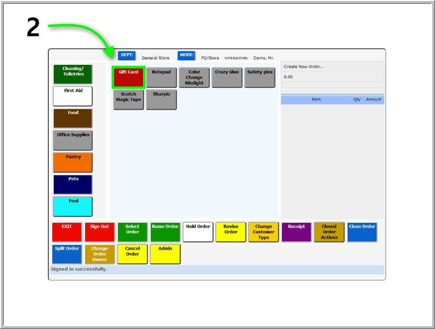
Task: Select the Crazy Glue item
Action: click(x=227, y=77)
